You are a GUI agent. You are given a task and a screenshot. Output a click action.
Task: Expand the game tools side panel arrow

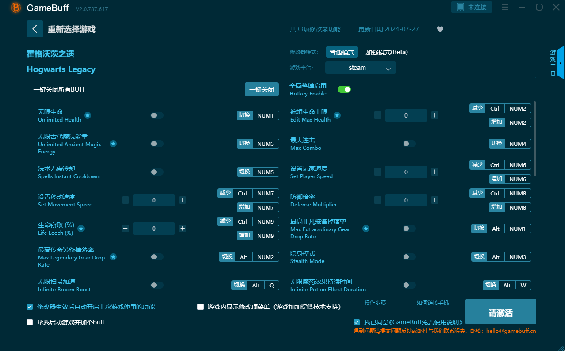click(x=561, y=63)
